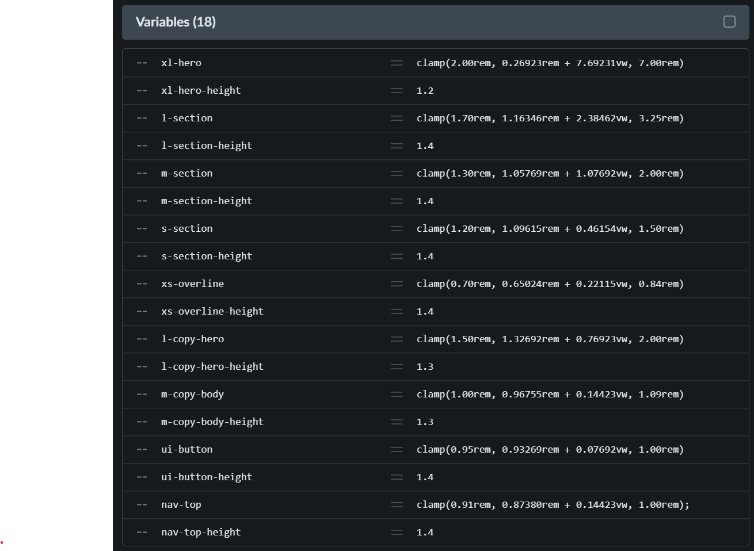Screen dimensions: 754x551
Task: Click the equals icon beside m-copy-body-height
Action: click(397, 422)
